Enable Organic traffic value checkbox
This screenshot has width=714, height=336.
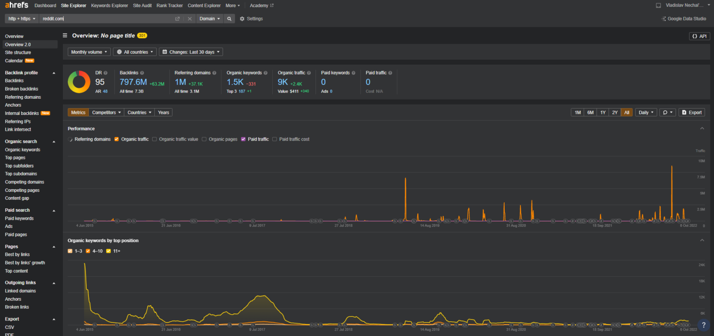(x=154, y=139)
